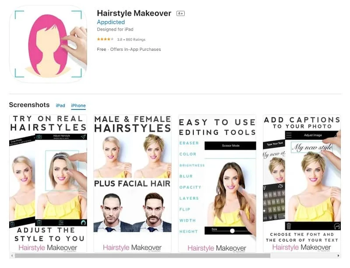Click the trash icon in first screenshot

click(x=39, y=222)
